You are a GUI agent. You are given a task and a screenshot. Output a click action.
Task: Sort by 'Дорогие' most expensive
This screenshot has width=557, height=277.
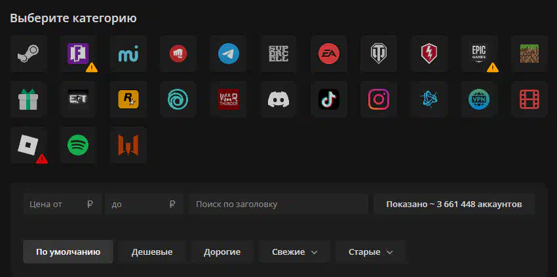point(222,252)
